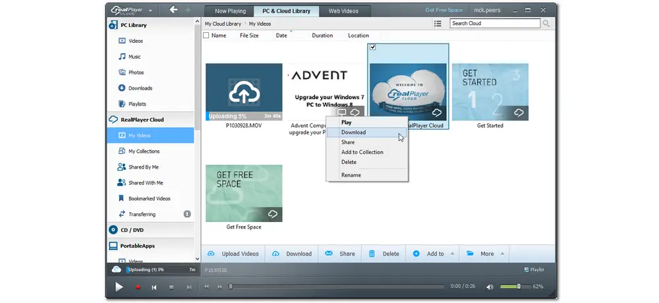Click Upload Videos in bottom toolbar
659x303 pixels.
pos(234,254)
